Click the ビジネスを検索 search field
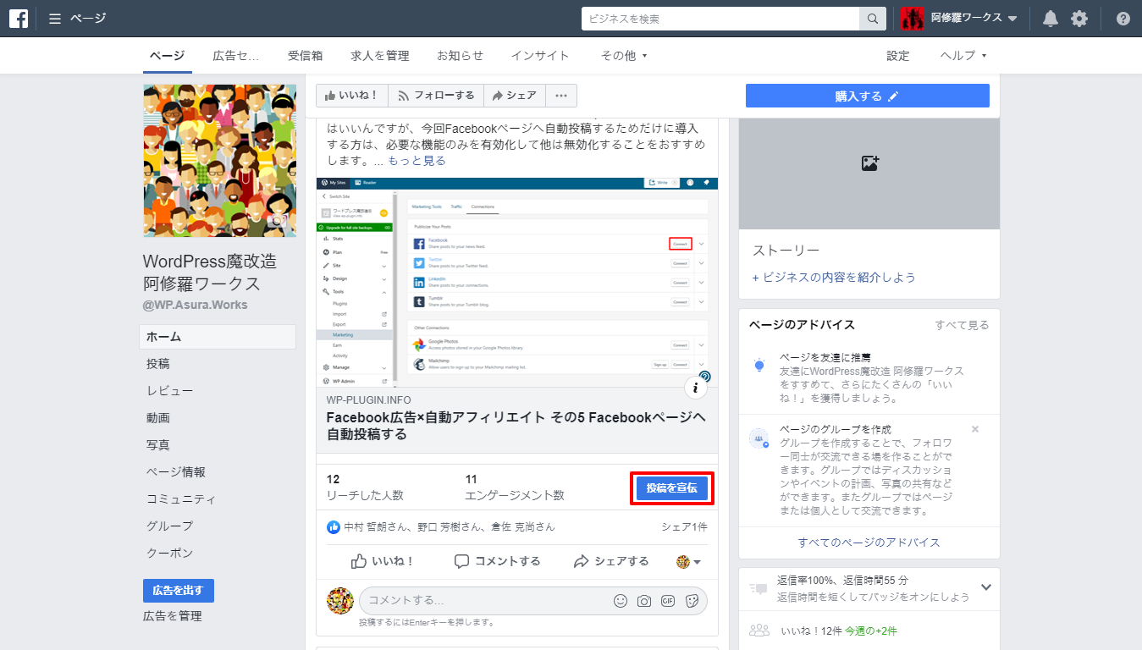 (x=720, y=19)
